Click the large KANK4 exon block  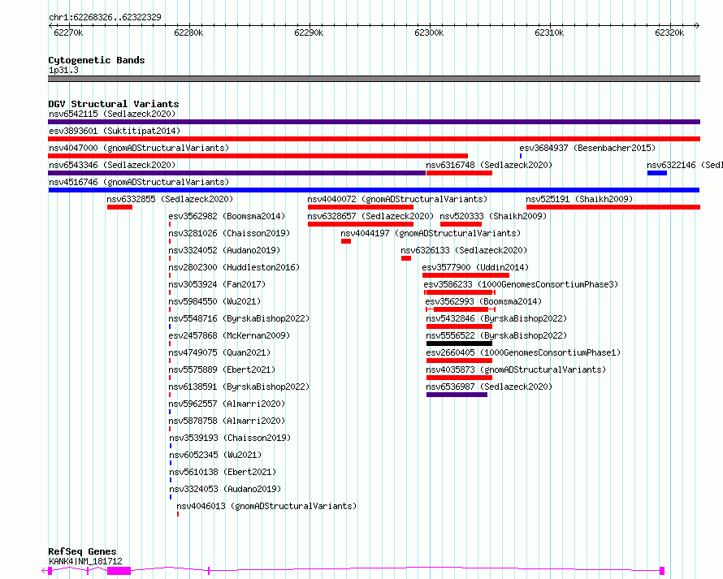[x=119, y=571]
